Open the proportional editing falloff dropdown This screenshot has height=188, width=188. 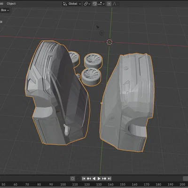click(x=116, y=4)
